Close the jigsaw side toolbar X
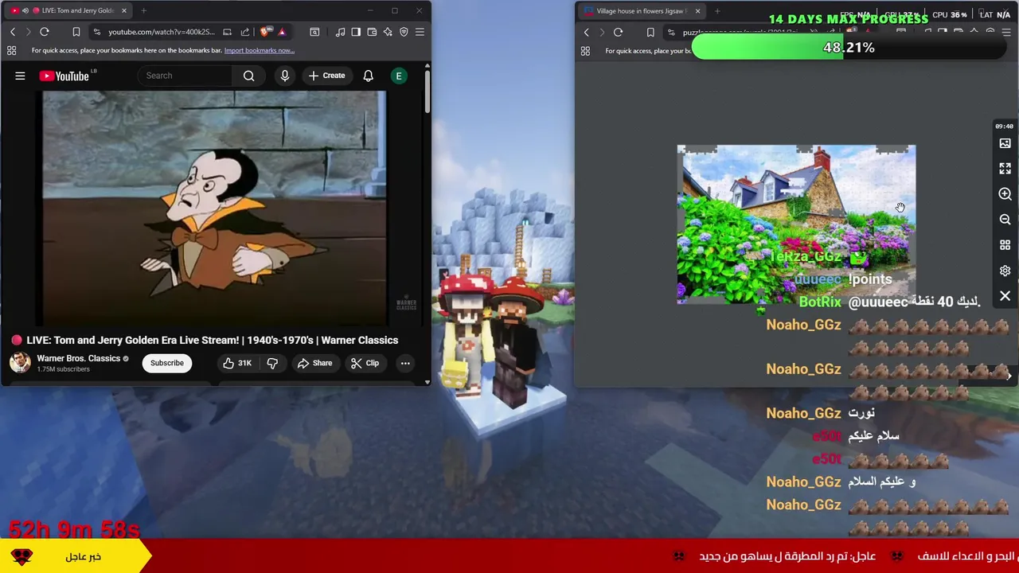Screen dimensions: 1019x573 point(1005,296)
